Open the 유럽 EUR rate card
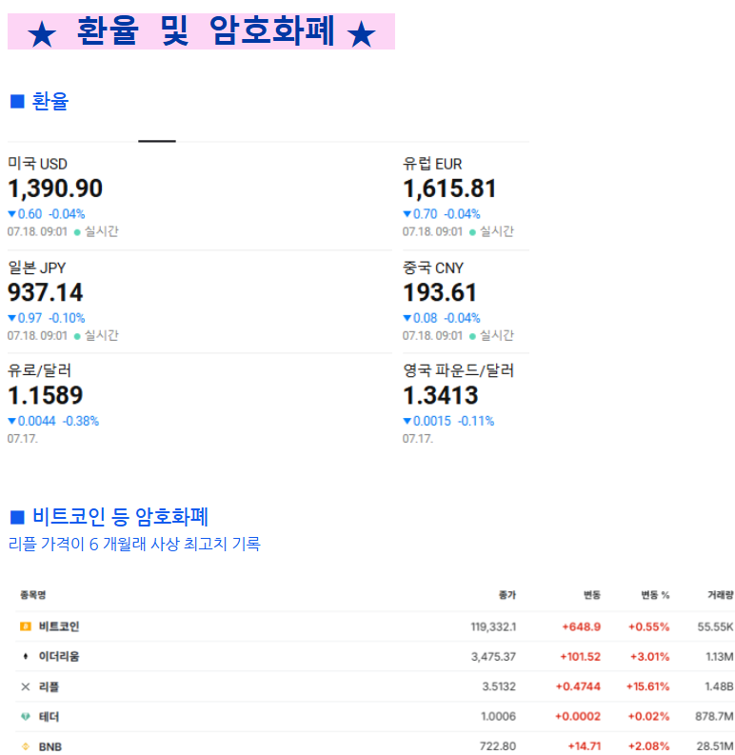The image size is (735, 755). pos(466,197)
